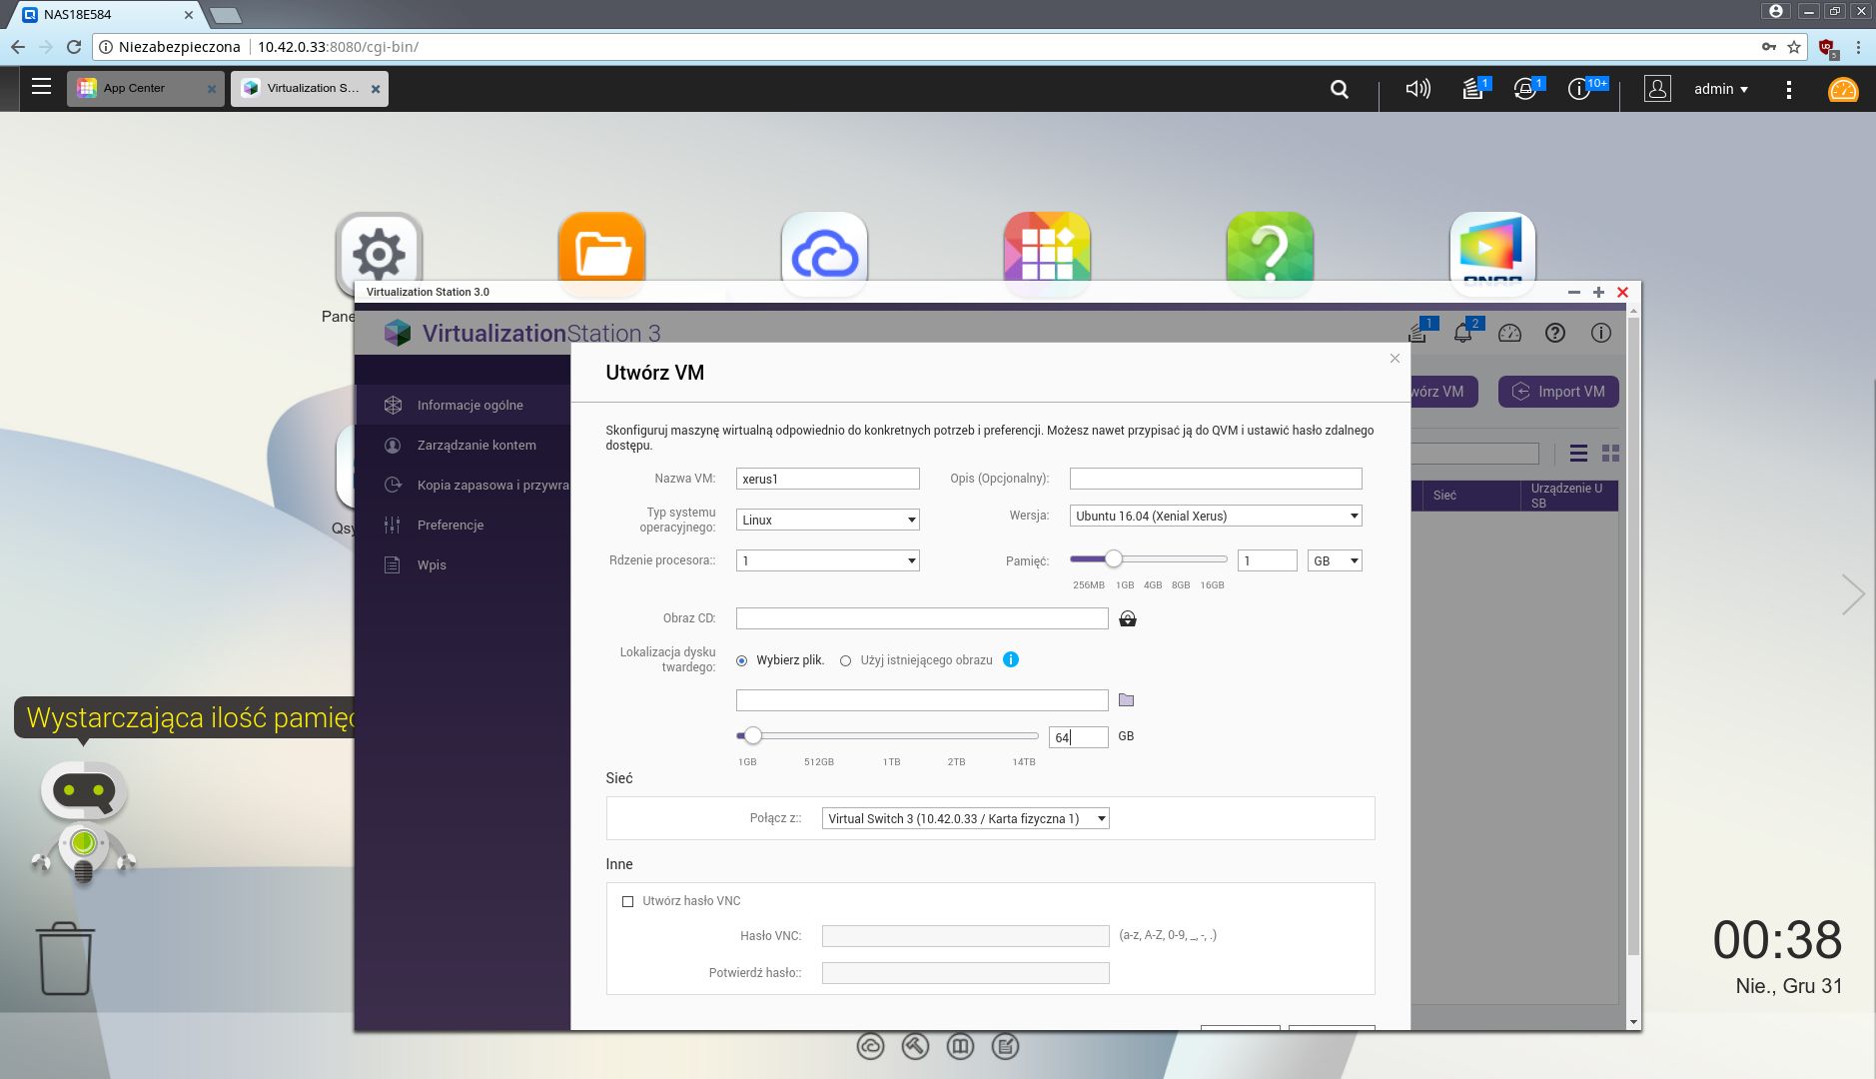Open Virtualization Station task list icon
The height and width of the screenshot is (1079, 1876).
pyautogui.click(x=1418, y=332)
